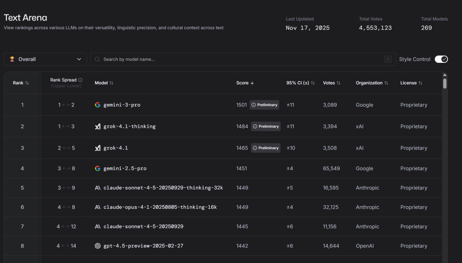Toggle the Style Control switch
Viewport: 462px width, 263px height.
[x=441, y=59]
